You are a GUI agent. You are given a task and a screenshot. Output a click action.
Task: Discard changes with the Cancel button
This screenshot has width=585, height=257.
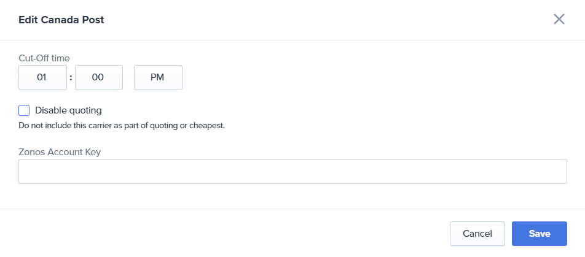coord(477,233)
